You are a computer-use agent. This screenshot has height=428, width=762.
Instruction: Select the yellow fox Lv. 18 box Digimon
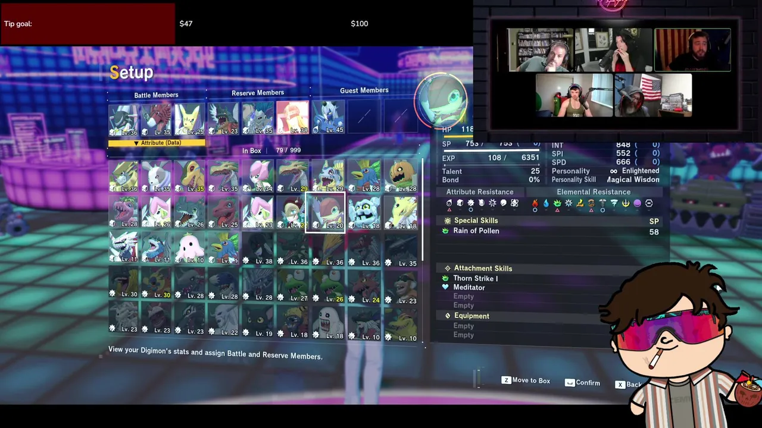point(401,213)
